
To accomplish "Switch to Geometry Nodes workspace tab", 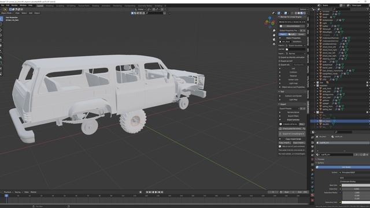I will [145, 6].
